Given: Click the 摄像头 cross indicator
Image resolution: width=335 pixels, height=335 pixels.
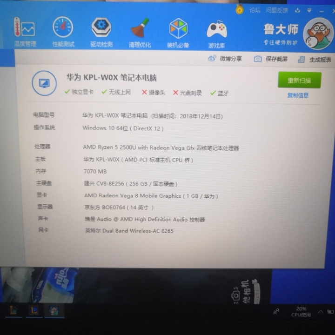Looking at the screenshot, I should click(x=154, y=93).
